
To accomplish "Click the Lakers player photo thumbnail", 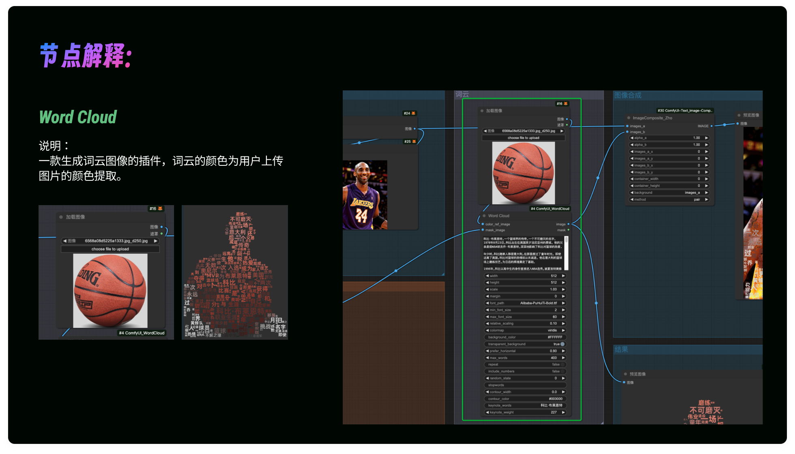I will pyautogui.click(x=365, y=195).
